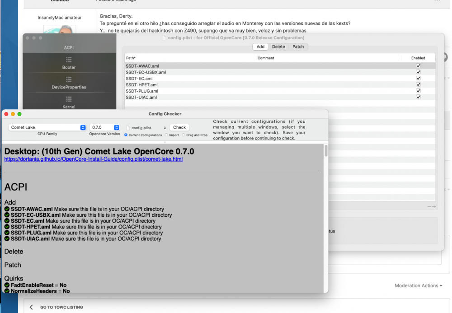The height and width of the screenshot is (313, 452).
Task: Click the Enabled column header
Action: point(418,58)
